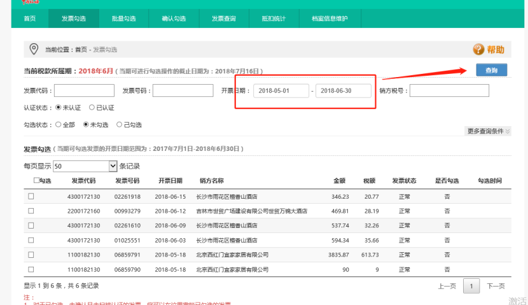The image size is (528, 305).
Task: Choose the 已勾选 radio option
Action: pyautogui.click(x=120, y=125)
